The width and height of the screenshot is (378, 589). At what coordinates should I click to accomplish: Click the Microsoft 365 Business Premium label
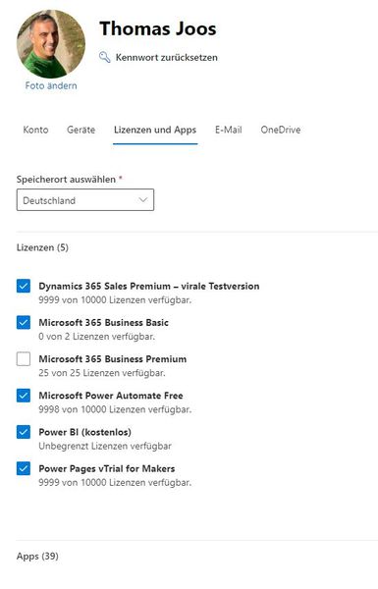click(x=113, y=359)
